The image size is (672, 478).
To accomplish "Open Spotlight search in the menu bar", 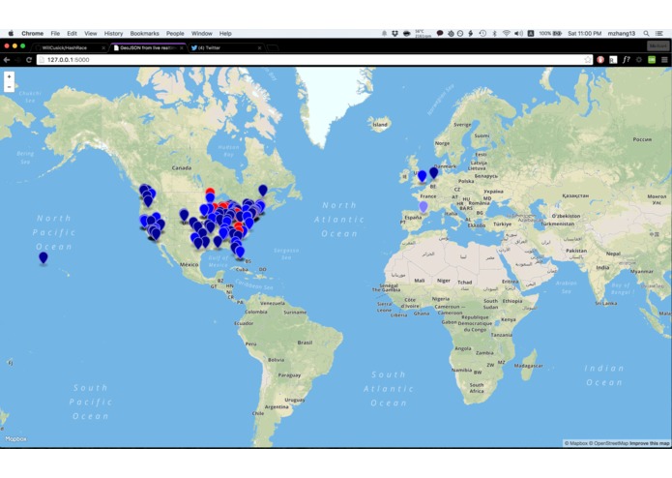I will [x=646, y=34].
